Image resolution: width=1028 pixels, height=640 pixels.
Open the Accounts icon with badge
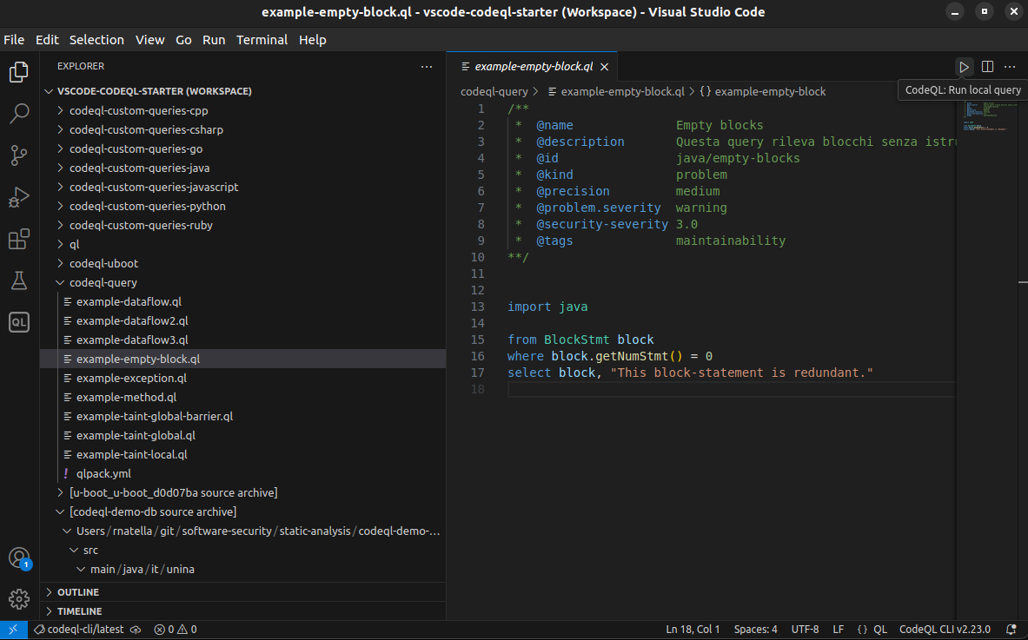pos(19,558)
